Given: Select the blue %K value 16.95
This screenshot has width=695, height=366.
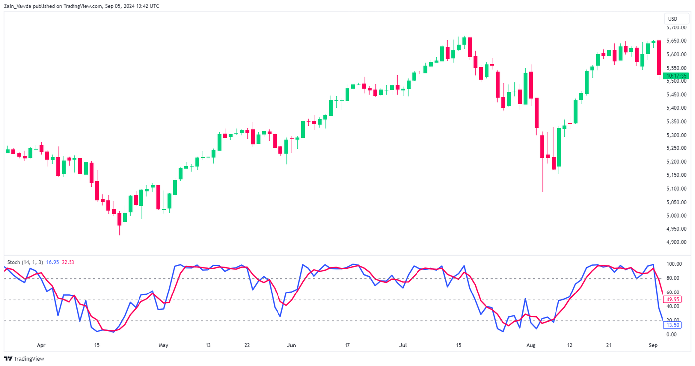Looking at the screenshot, I should [x=51, y=263].
